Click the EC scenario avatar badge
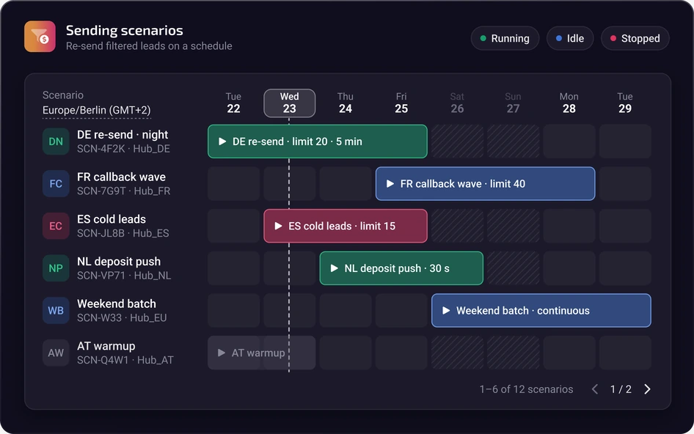This screenshot has height=434, width=694. coord(56,226)
